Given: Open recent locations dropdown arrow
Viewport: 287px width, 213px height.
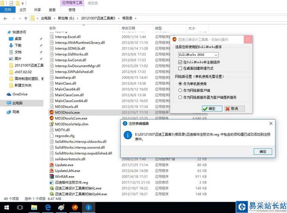Looking at the screenshot, I should coord(20,19).
